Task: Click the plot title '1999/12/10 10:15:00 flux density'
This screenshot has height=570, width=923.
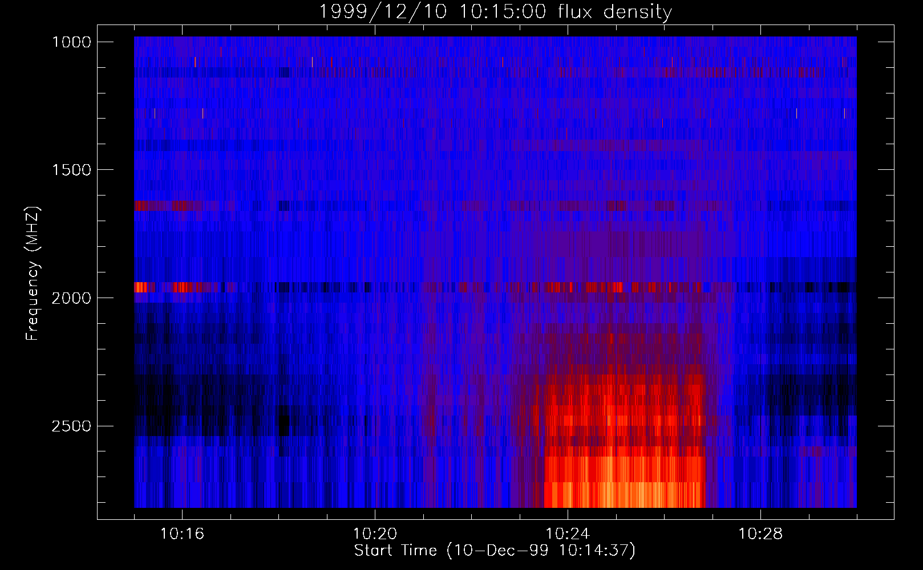Action: click(495, 11)
